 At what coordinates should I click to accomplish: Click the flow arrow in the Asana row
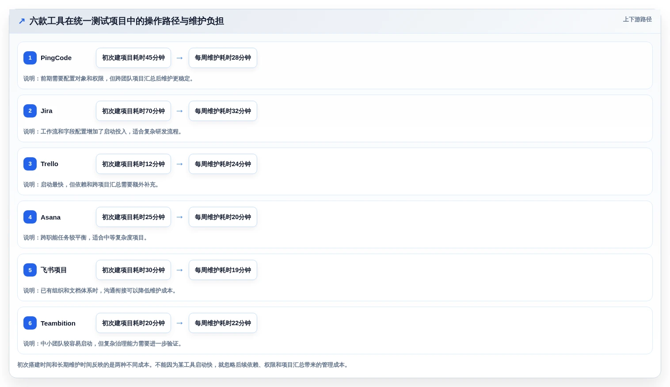coord(180,217)
